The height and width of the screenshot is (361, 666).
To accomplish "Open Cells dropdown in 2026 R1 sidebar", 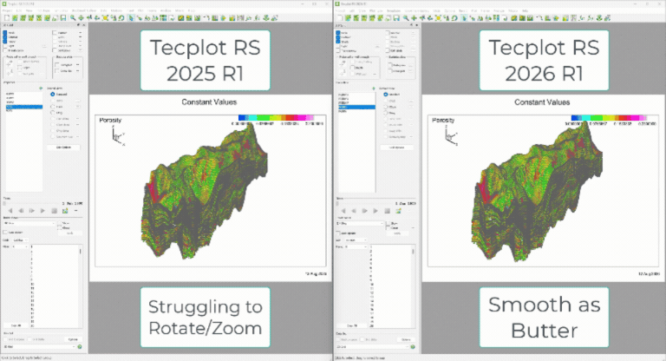I will [356, 240].
